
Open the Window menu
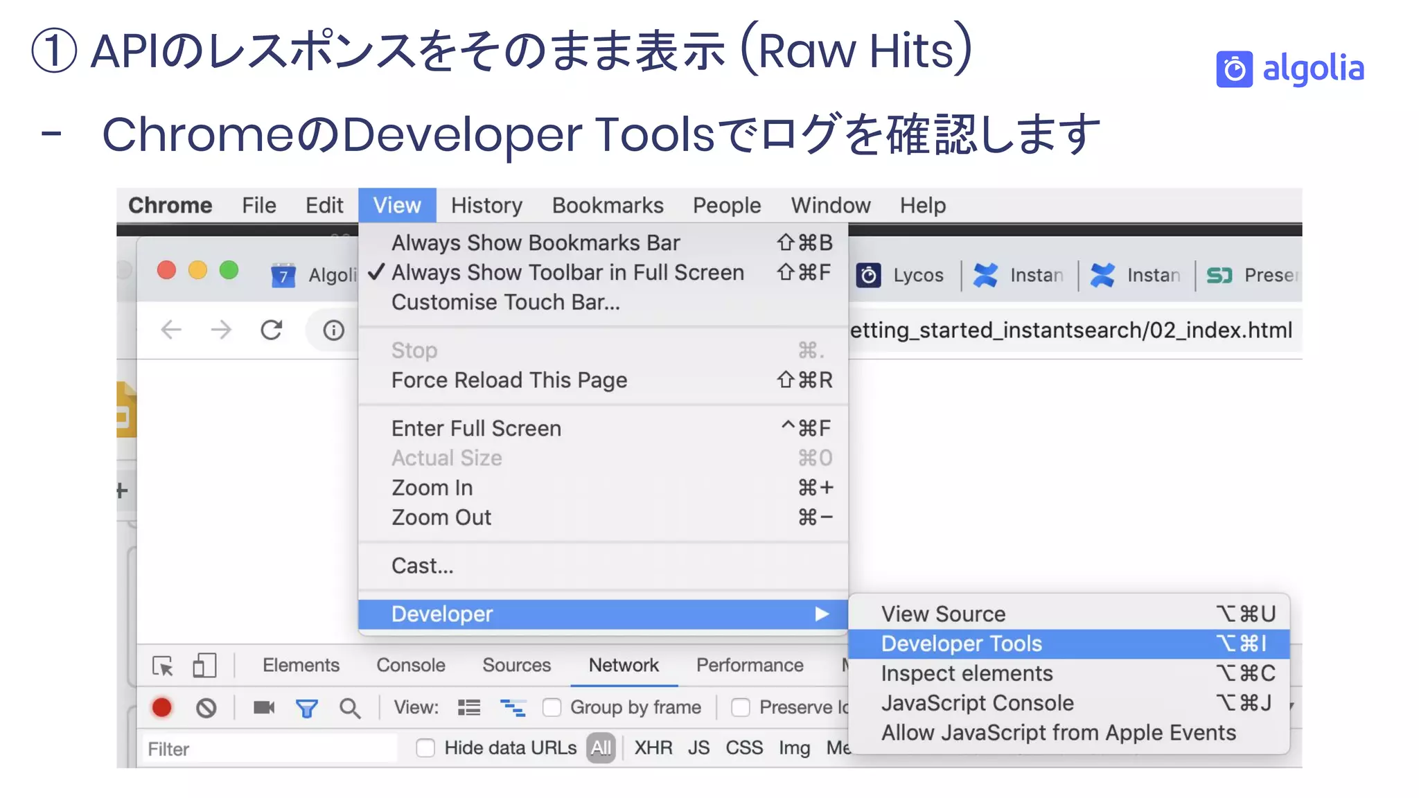tap(831, 206)
